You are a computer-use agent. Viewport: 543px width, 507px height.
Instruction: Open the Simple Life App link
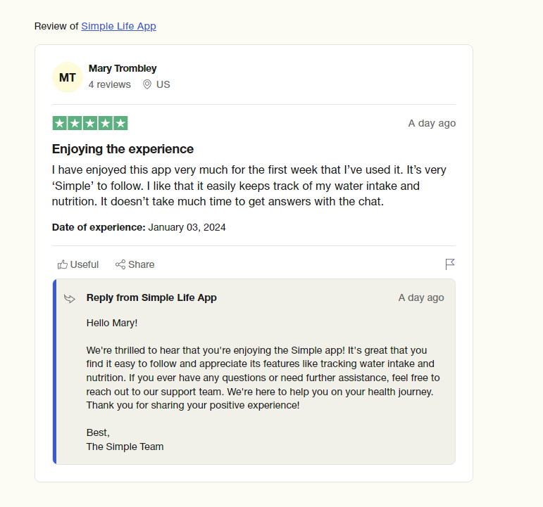(x=118, y=26)
